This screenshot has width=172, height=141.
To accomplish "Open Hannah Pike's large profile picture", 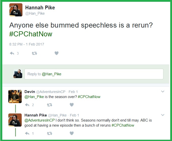I will click(16, 10).
